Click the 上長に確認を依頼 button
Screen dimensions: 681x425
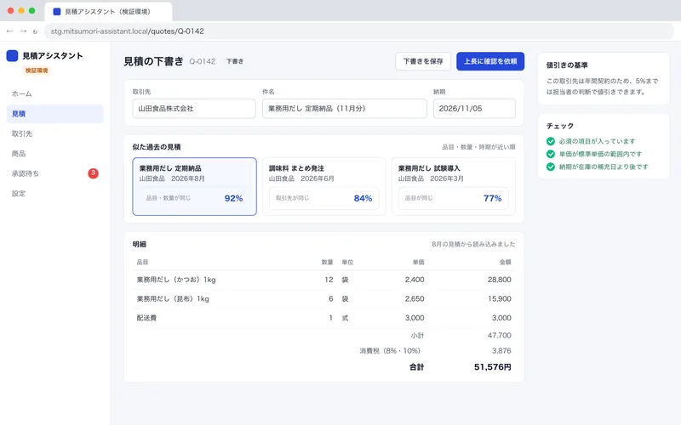coord(490,61)
